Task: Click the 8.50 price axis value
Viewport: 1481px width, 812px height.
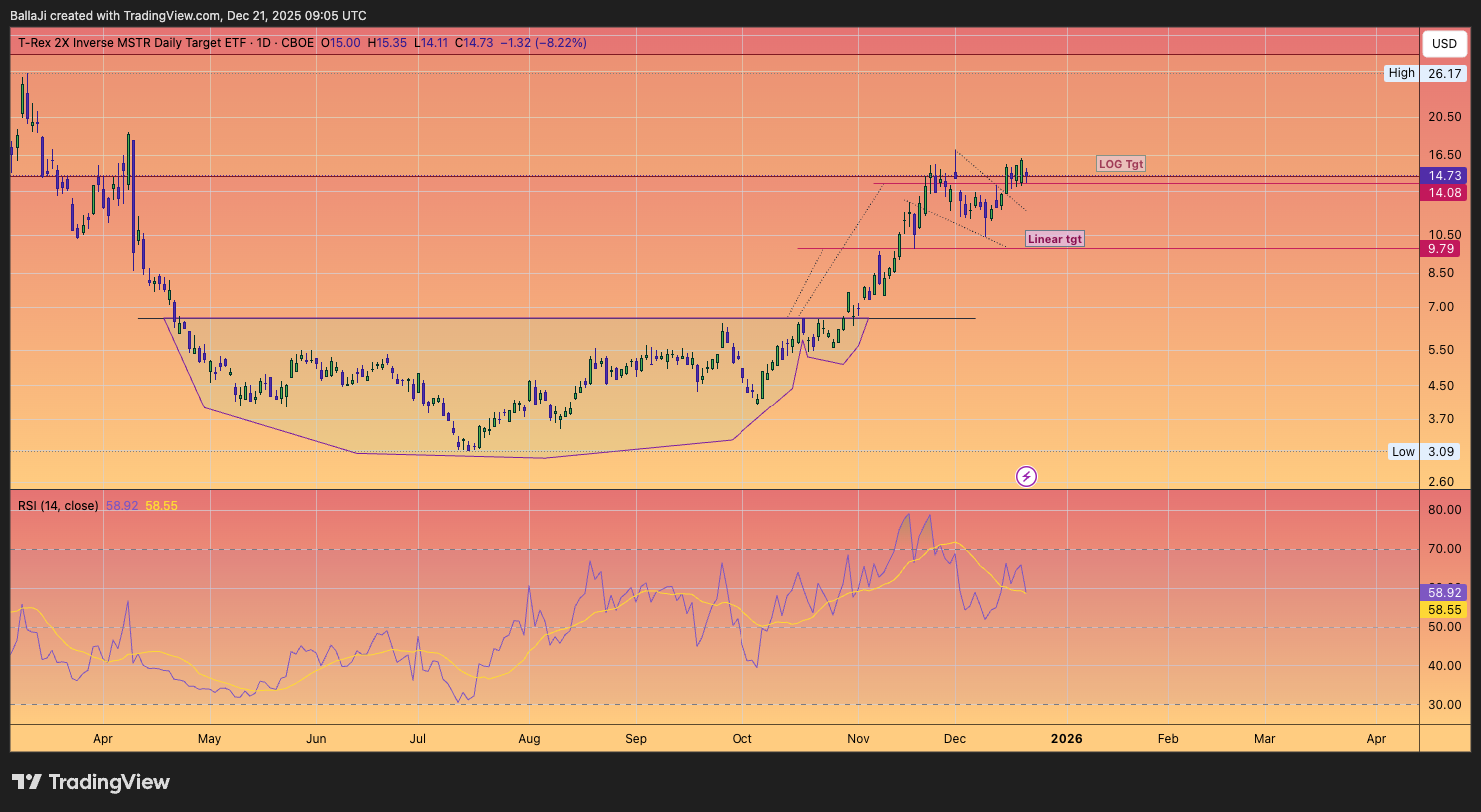Action: click(x=1441, y=273)
